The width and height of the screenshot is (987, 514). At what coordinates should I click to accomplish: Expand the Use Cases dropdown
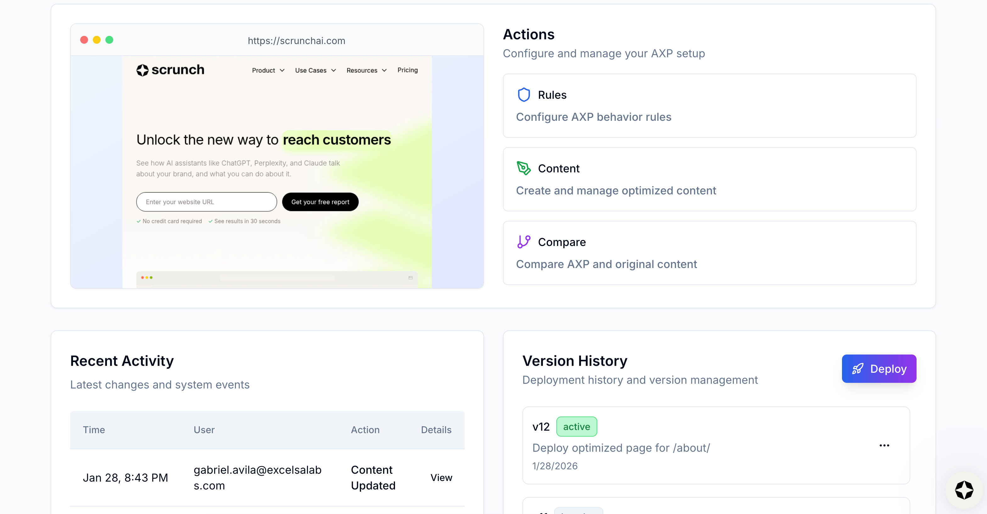315,70
